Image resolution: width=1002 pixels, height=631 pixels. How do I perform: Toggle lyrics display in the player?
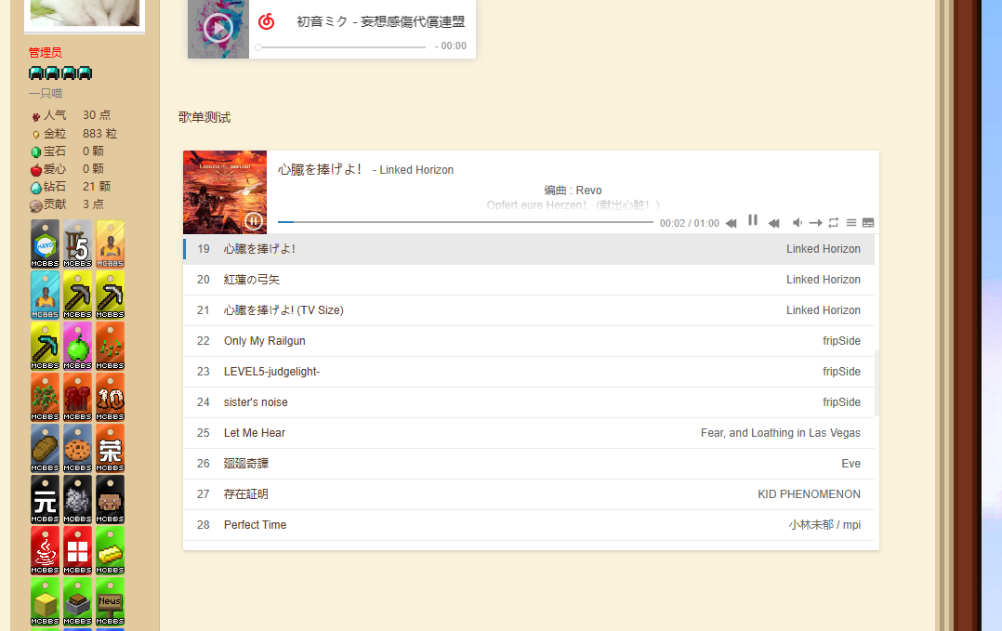click(868, 223)
